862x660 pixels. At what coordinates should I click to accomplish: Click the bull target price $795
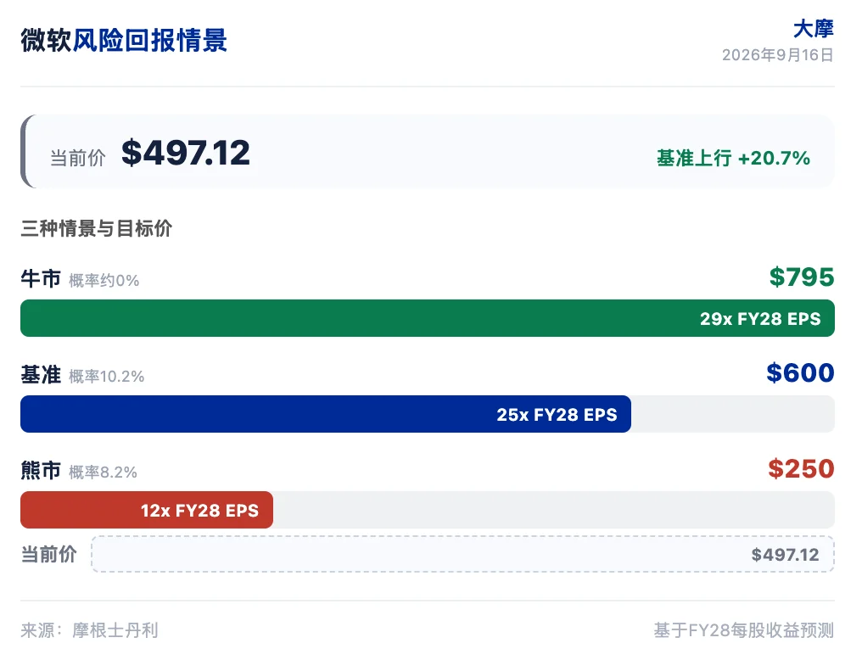(x=802, y=277)
